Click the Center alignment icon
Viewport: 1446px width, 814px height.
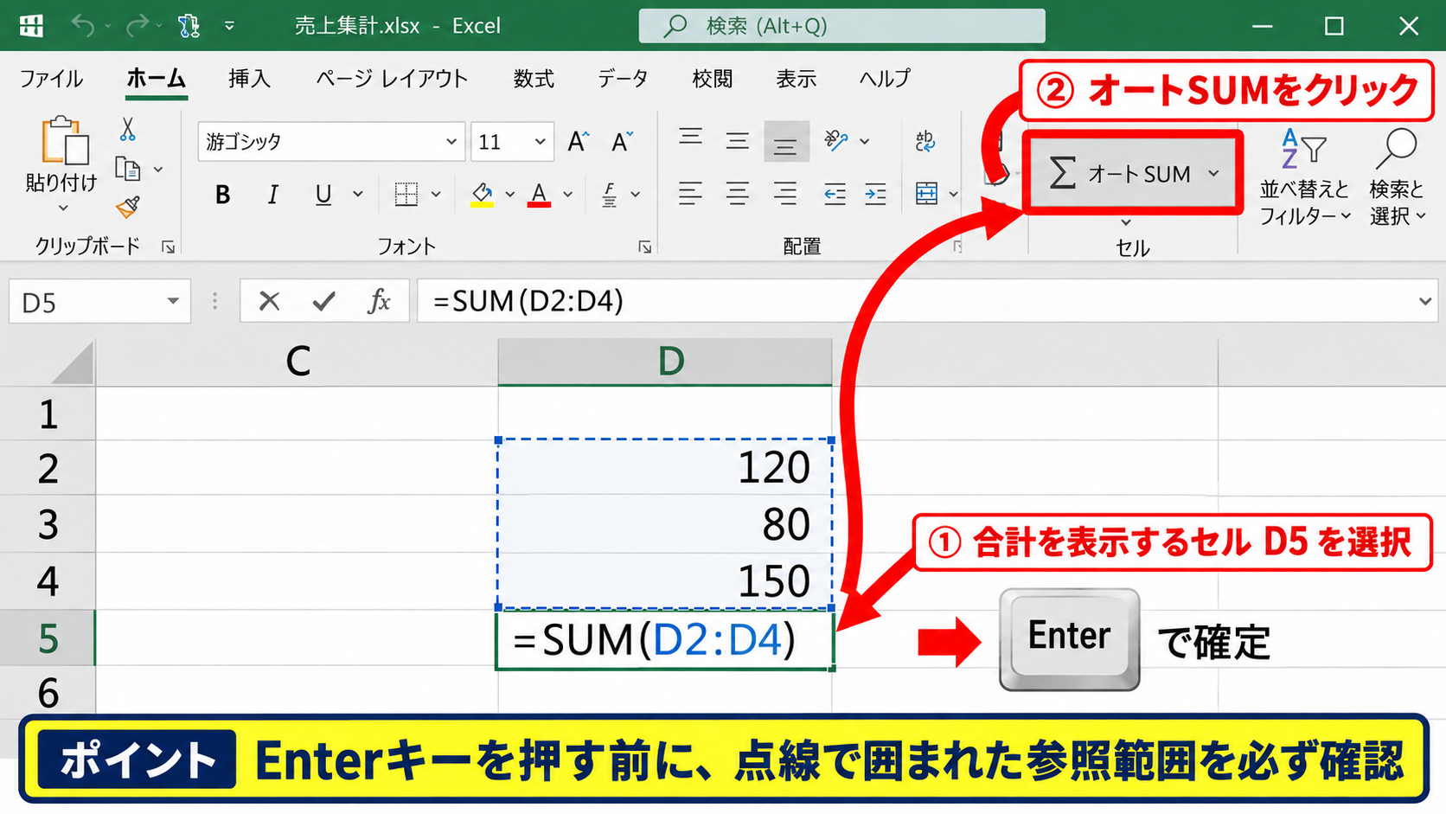point(738,194)
